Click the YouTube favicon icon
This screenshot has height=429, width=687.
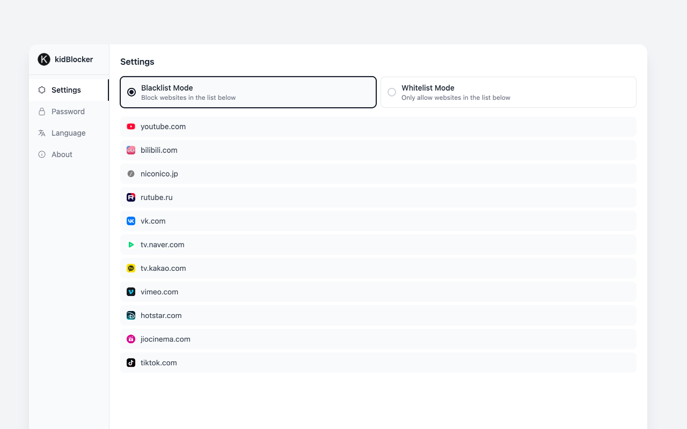[131, 127]
